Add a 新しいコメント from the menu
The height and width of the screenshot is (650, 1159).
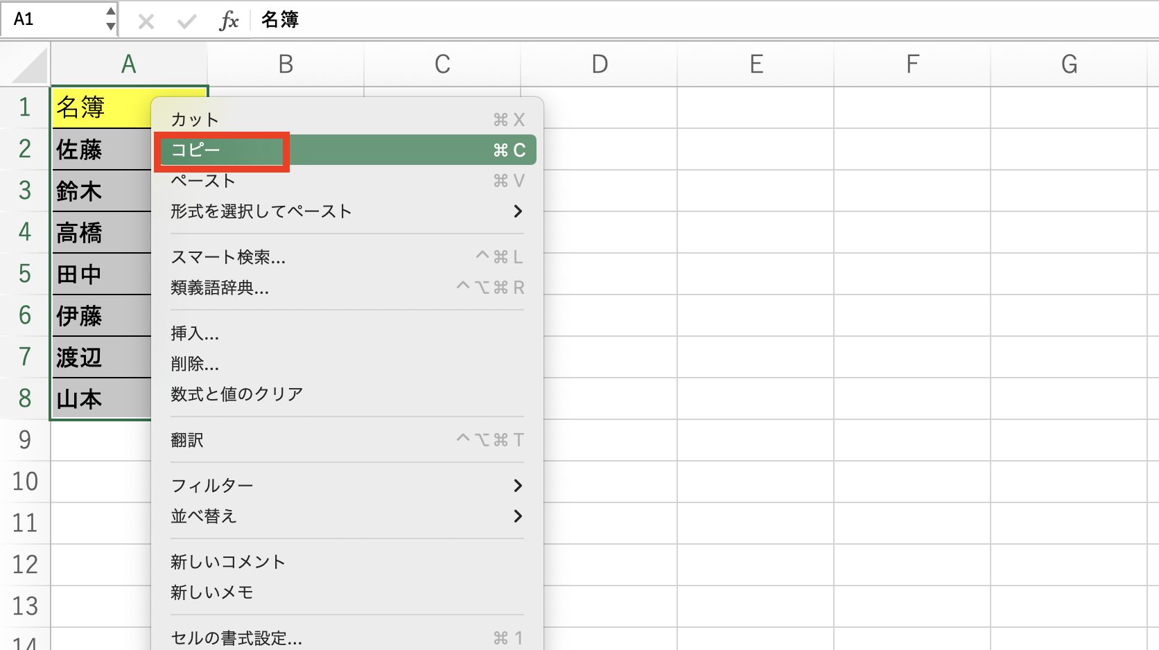[228, 561]
